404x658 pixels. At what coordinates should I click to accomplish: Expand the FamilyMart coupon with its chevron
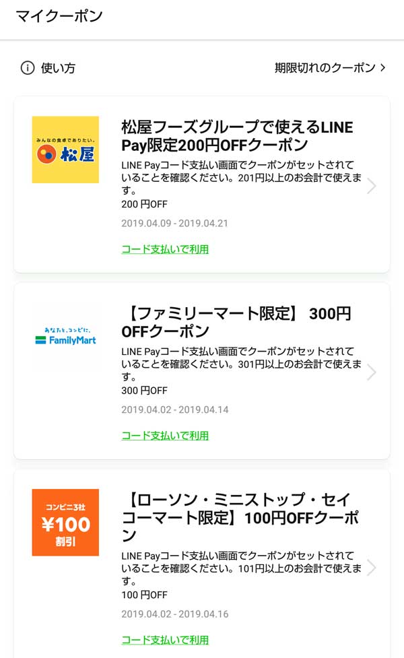click(371, 372)
